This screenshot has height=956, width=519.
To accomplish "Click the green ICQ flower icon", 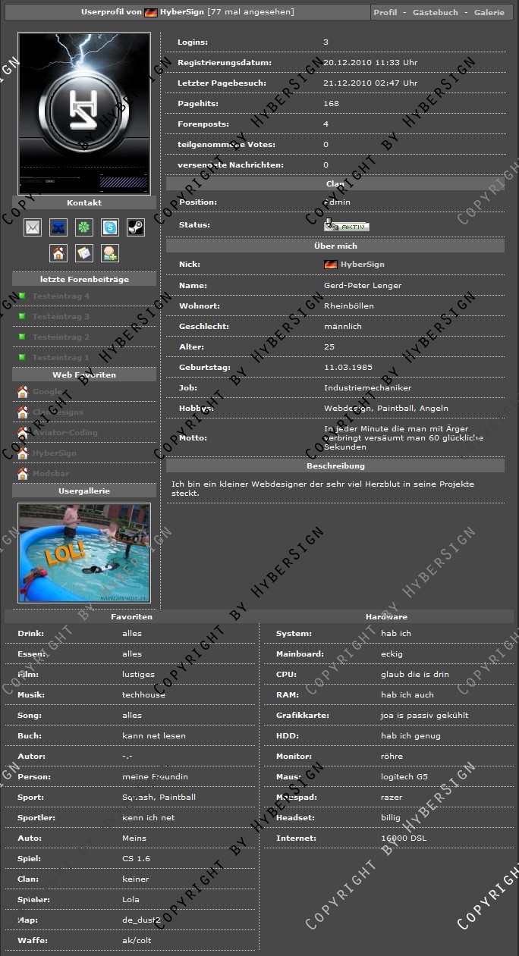I will click(84, 227).
